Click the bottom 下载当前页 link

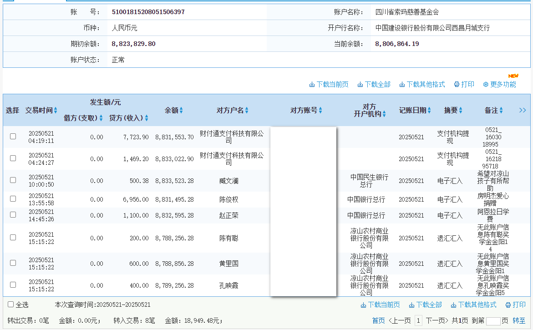[x=380, y=305]
